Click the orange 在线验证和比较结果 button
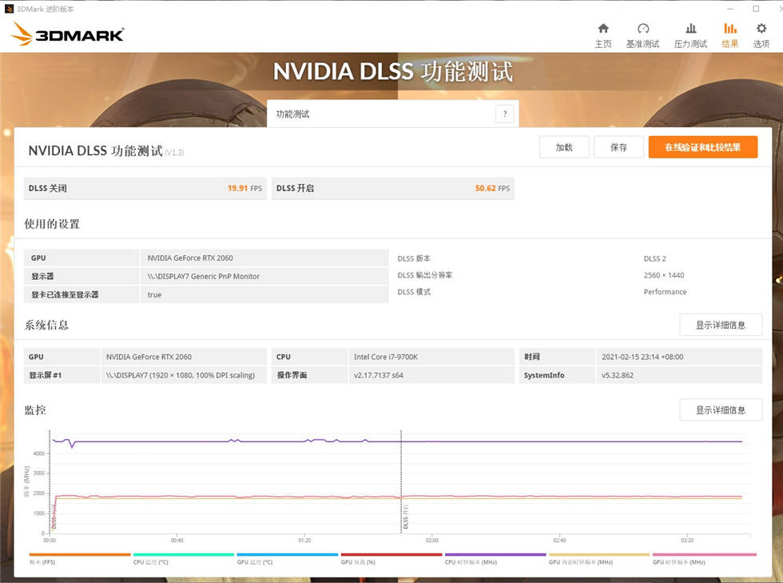The height and width of the screenshot is (583, 783). (x=703, y=147)
